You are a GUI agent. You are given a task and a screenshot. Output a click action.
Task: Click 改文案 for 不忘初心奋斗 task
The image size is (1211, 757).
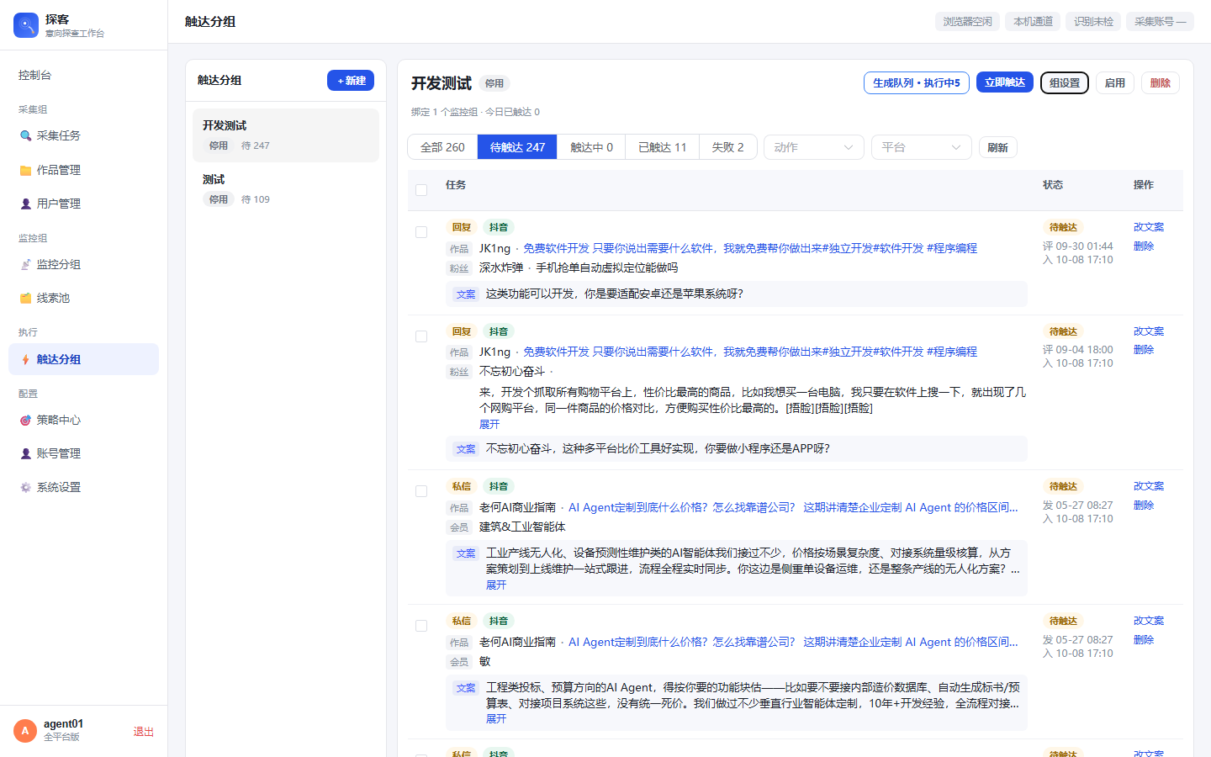tap(1149, 331)
